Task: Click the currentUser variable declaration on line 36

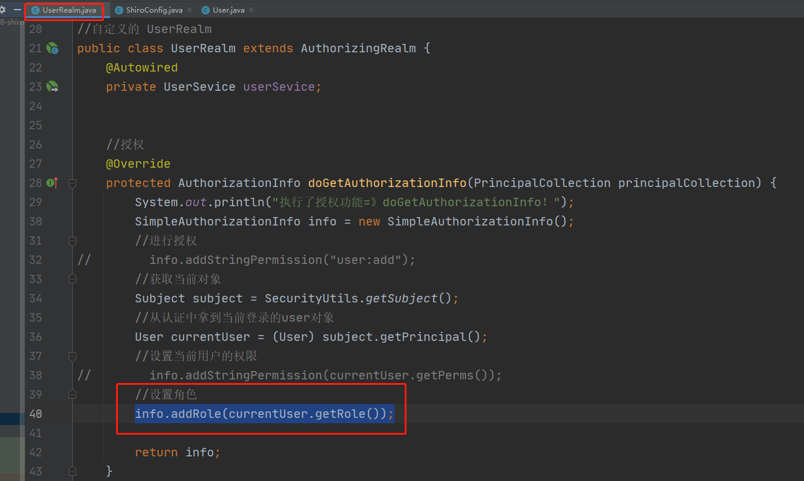Action: 210,337
